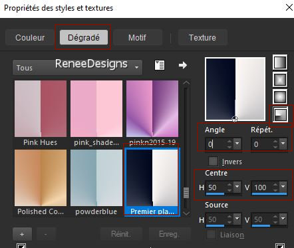Select the Pink Hues gradient swatch

pos(41,108)
